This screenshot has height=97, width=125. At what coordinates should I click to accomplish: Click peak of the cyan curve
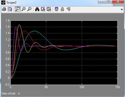pyautogui.click(x=34, y=31)
